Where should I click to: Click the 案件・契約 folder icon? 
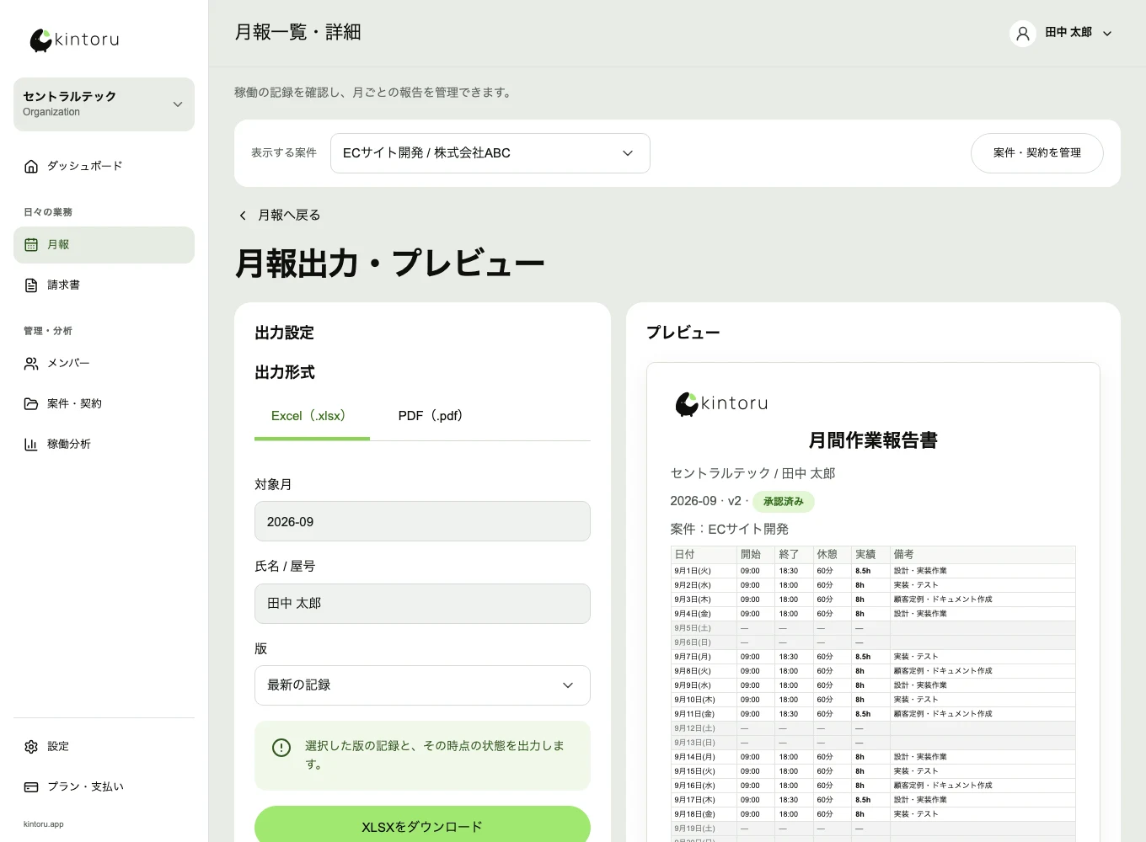31,403
